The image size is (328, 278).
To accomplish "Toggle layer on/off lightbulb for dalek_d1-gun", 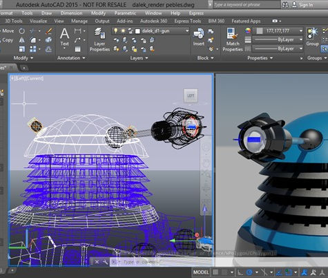I will pos(116,30).
